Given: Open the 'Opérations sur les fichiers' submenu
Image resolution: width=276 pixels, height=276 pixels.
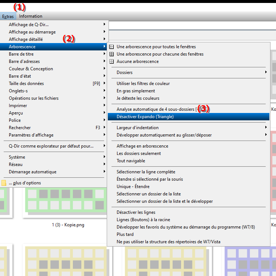Looking at the screenshot, I should click(x=53, y=98).
